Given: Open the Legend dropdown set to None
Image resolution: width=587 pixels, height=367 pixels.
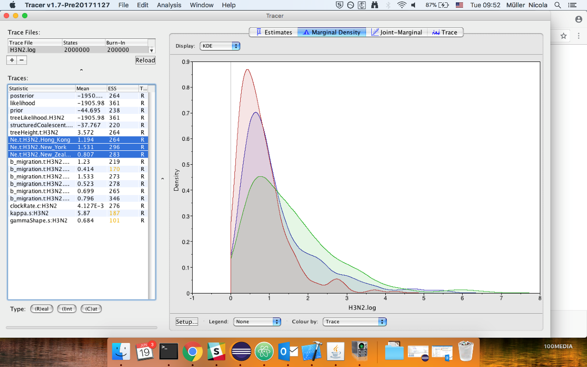Looking at the screenshot, I should [257, 321].
